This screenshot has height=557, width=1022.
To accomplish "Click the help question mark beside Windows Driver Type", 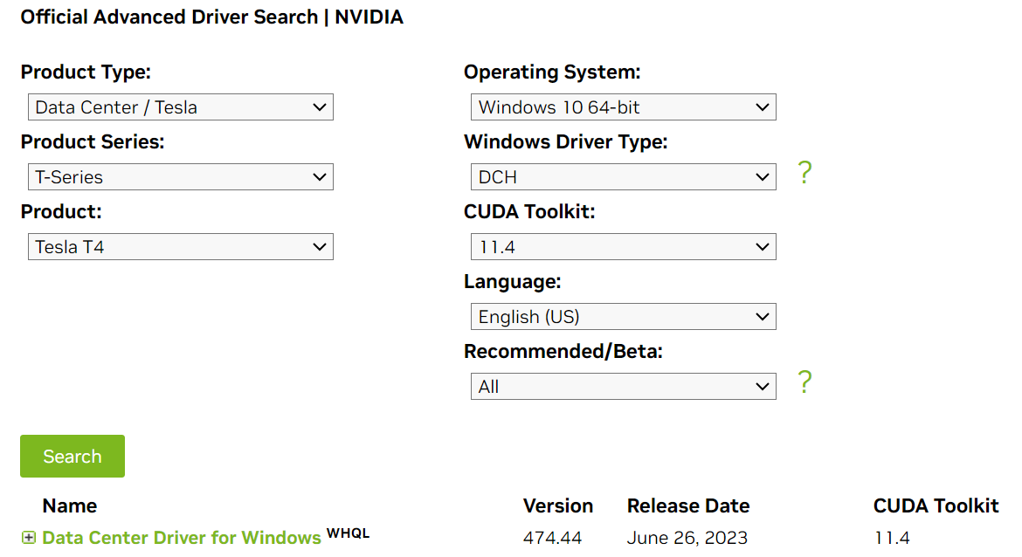I will click(805, 173).
